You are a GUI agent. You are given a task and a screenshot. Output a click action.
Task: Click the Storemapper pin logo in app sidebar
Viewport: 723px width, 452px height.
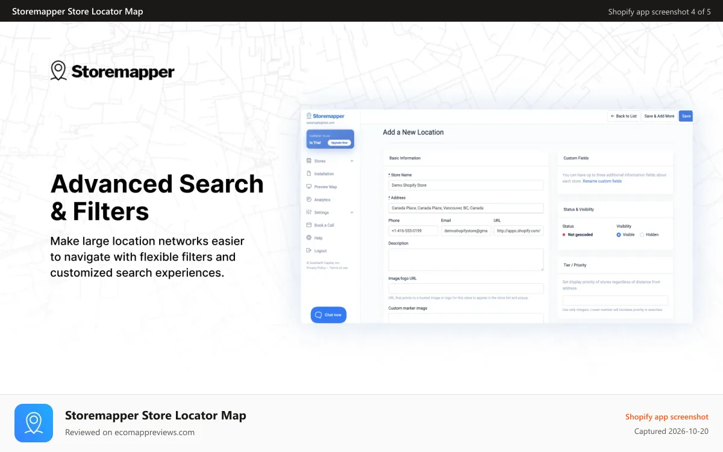pyautogui.click(x=309, y=116)
